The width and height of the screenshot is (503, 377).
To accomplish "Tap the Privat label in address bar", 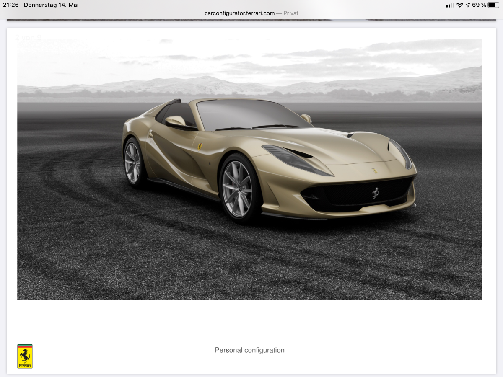I will [291, 13].
